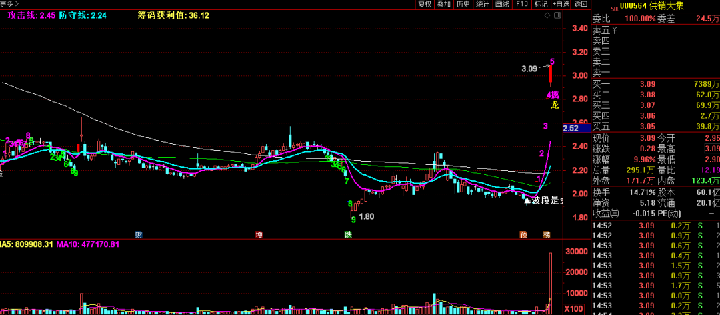
Task: Click the 增 event marker icon
Action: [259, 234]
